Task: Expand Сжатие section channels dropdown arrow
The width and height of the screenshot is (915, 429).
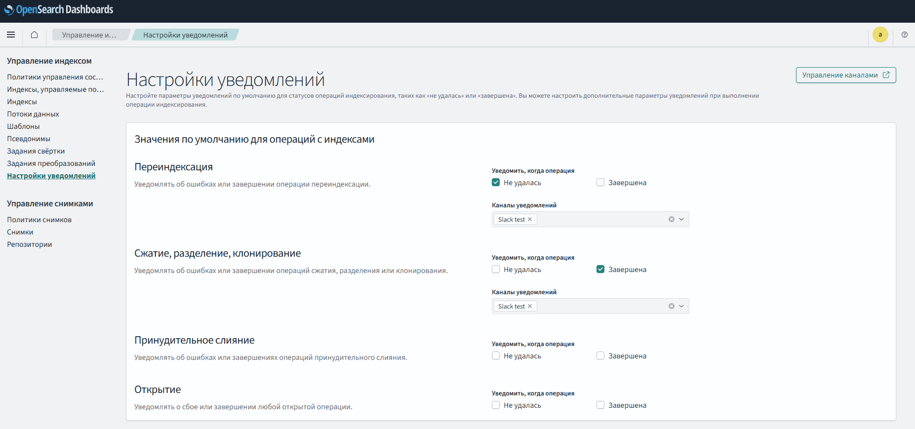Action: click(x=681, y=306)
